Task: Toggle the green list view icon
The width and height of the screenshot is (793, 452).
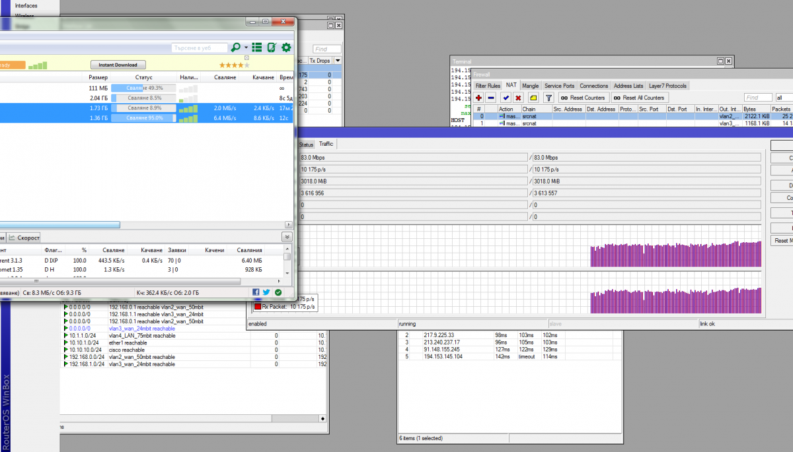Action: click(x=257, y=48)
